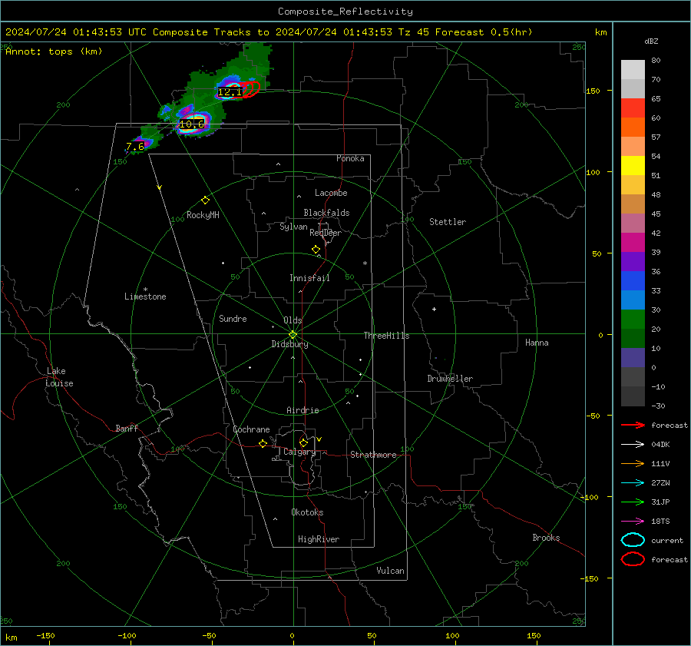Image resolution: width=691 pixels, height=646 pixels.
Task: Click the Cochrane town label
Action: tap(251, 429)
